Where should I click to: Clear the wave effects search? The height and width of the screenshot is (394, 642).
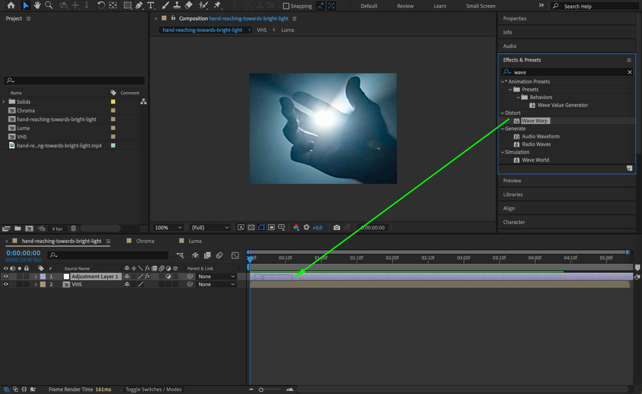tap(629, 72)
